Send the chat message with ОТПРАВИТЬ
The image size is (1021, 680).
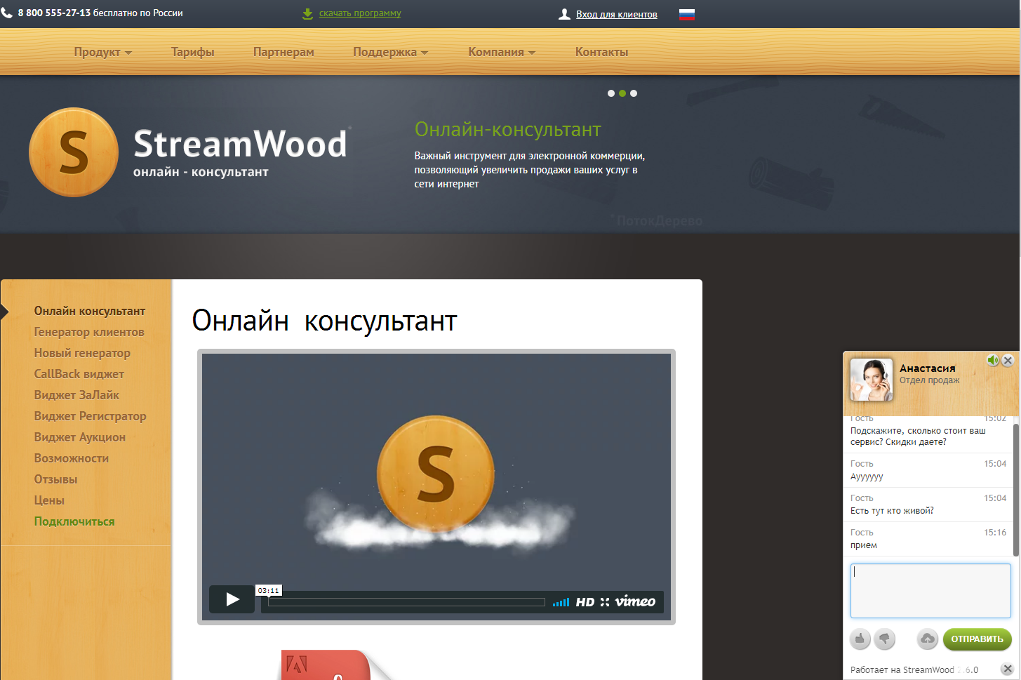(977, 639)
